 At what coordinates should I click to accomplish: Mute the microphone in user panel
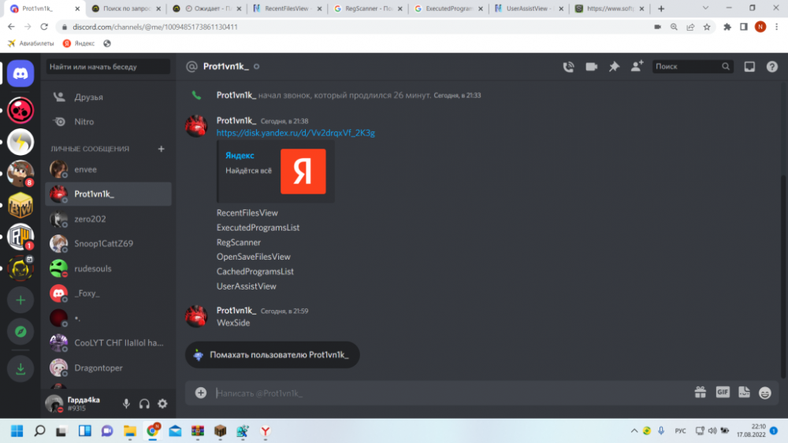click(x=126, y=404)
